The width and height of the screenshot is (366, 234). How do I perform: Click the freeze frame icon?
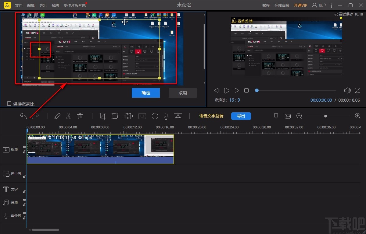[142, 116]
